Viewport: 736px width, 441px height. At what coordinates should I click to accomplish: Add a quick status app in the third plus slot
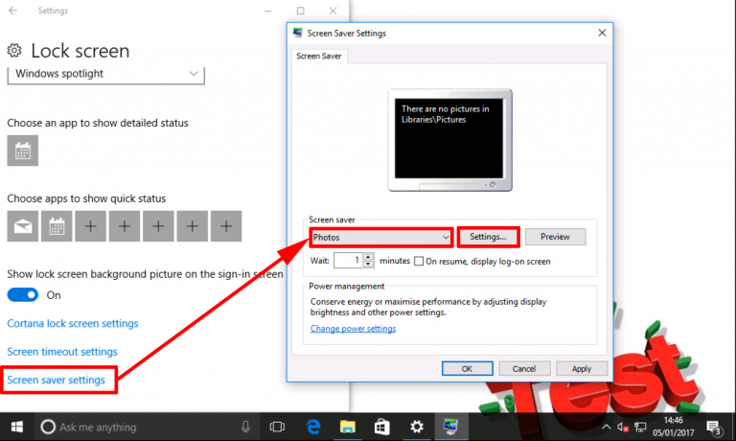click(158, 226)
